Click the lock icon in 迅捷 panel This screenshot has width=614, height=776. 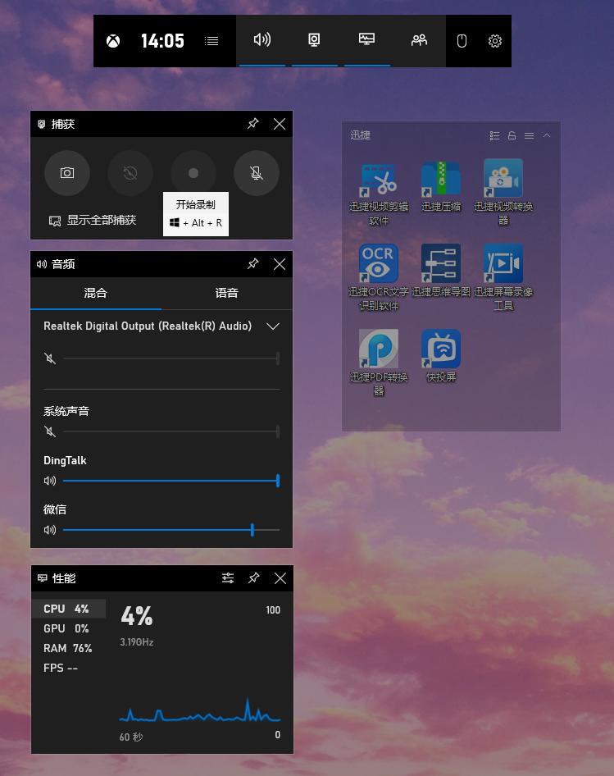tap(512, 135)
